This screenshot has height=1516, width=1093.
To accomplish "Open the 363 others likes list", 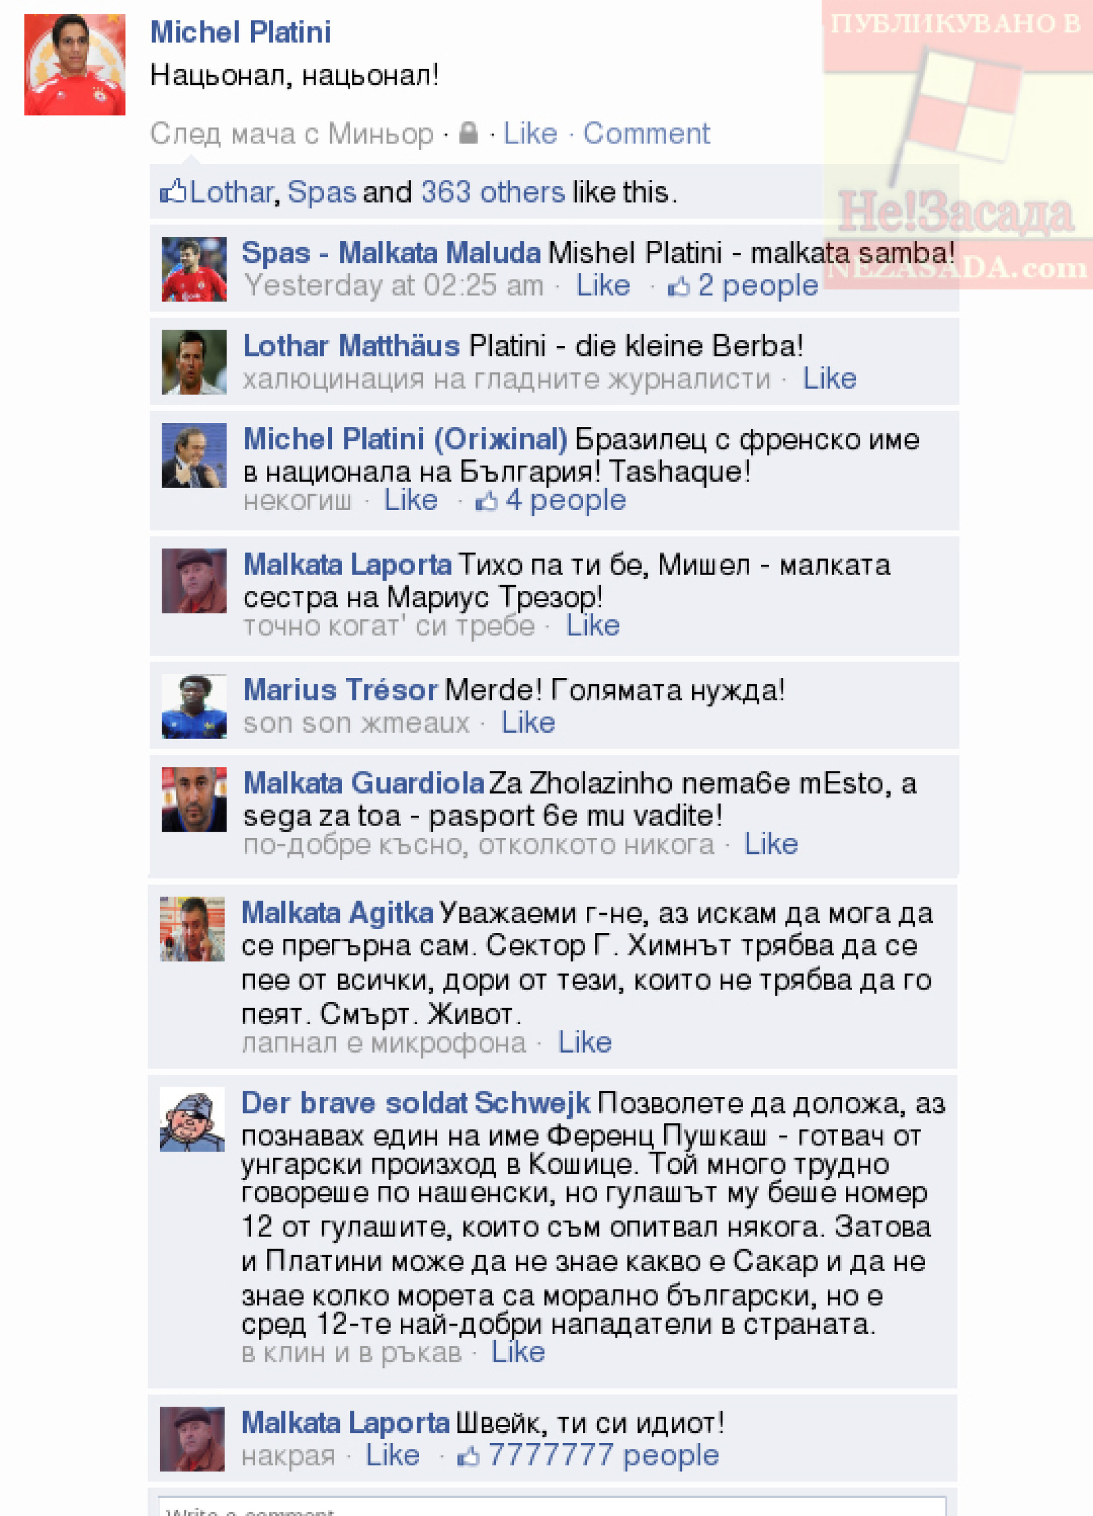I will (492, 192).
